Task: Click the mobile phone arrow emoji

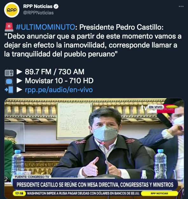Action: [9, 90]
